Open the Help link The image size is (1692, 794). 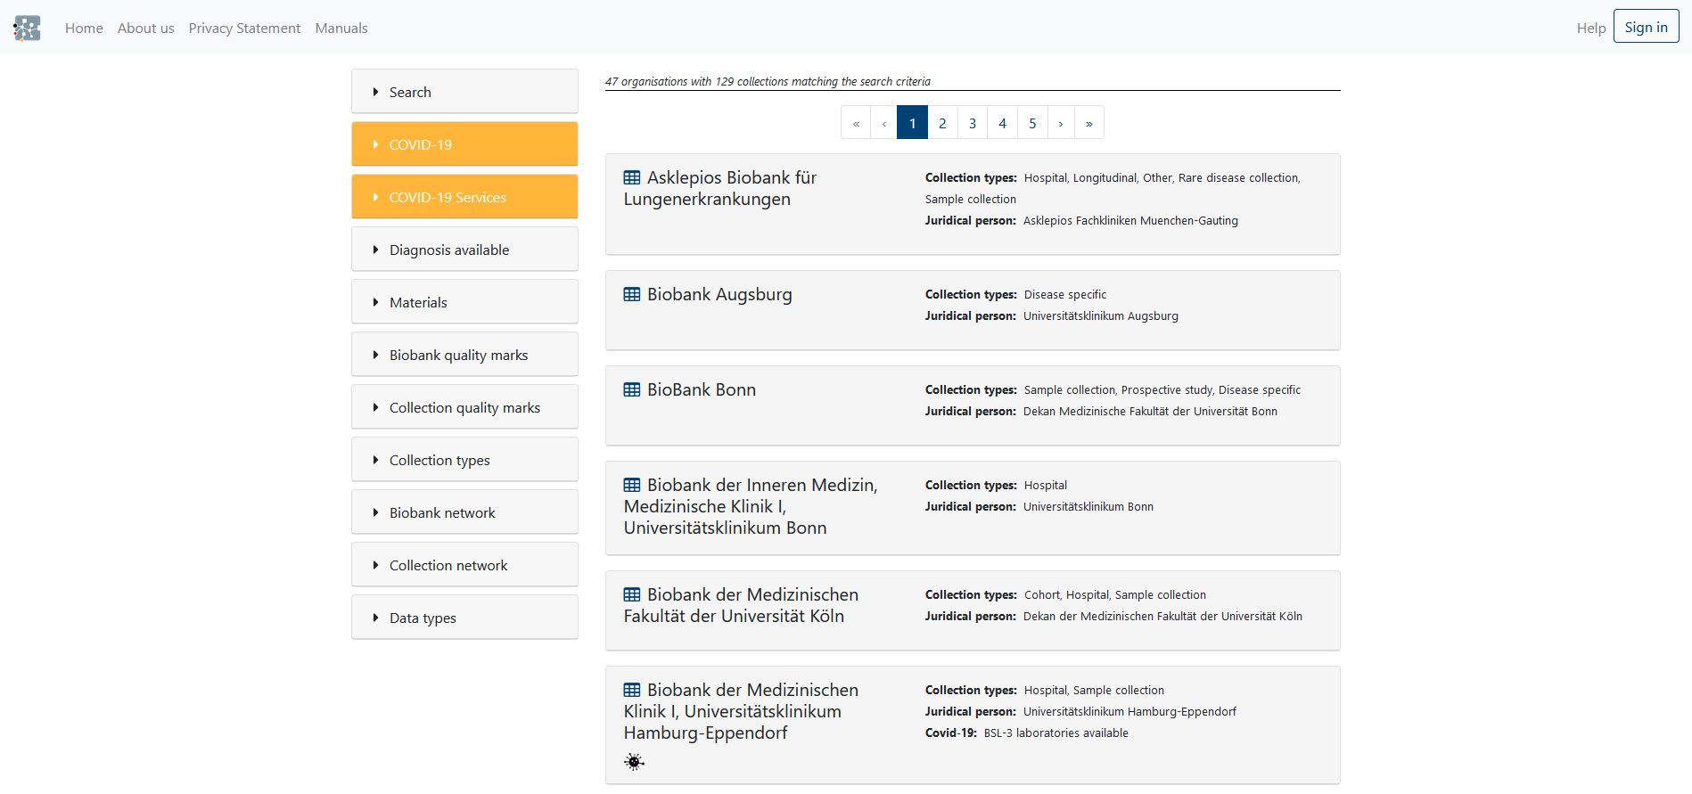(x=1591, y=28)
